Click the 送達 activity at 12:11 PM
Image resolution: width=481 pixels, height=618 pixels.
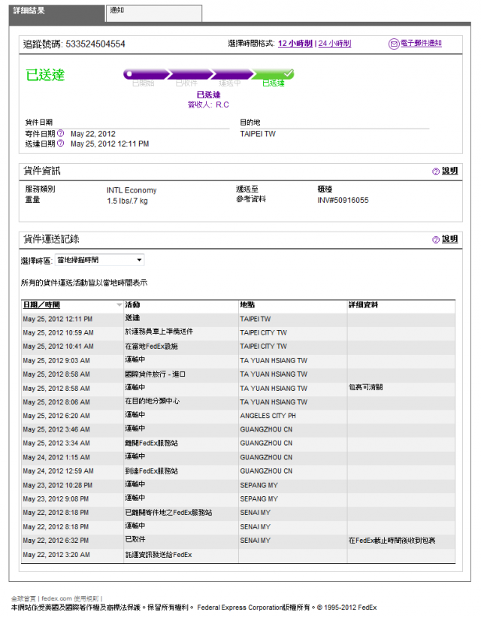[132, 318]
